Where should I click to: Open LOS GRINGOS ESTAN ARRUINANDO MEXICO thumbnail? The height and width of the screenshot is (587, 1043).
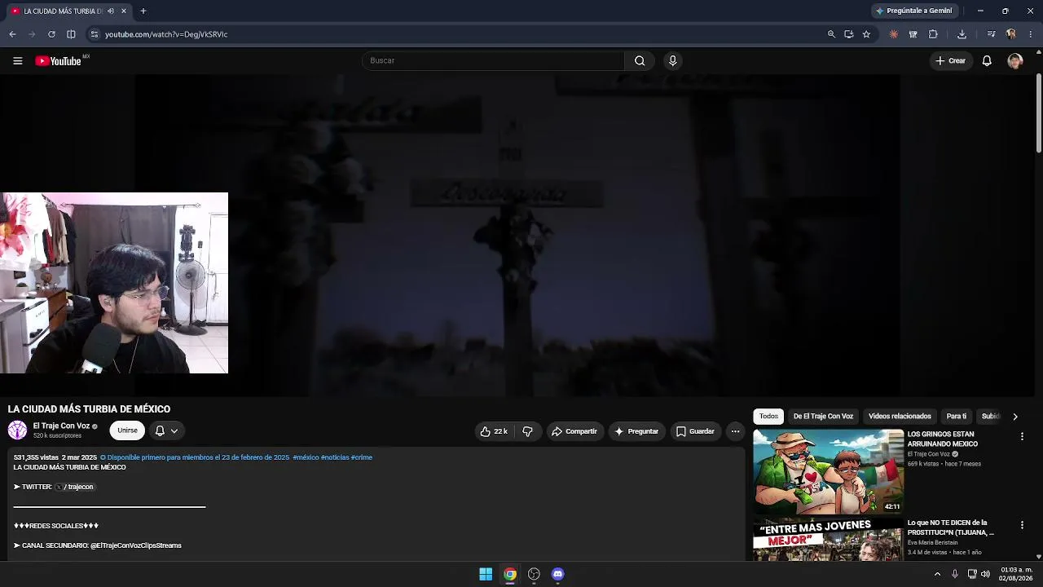pos(828,472)
